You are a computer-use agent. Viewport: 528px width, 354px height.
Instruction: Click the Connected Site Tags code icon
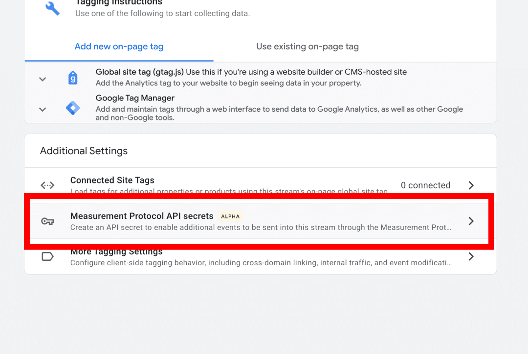click(x=47, y=185)
